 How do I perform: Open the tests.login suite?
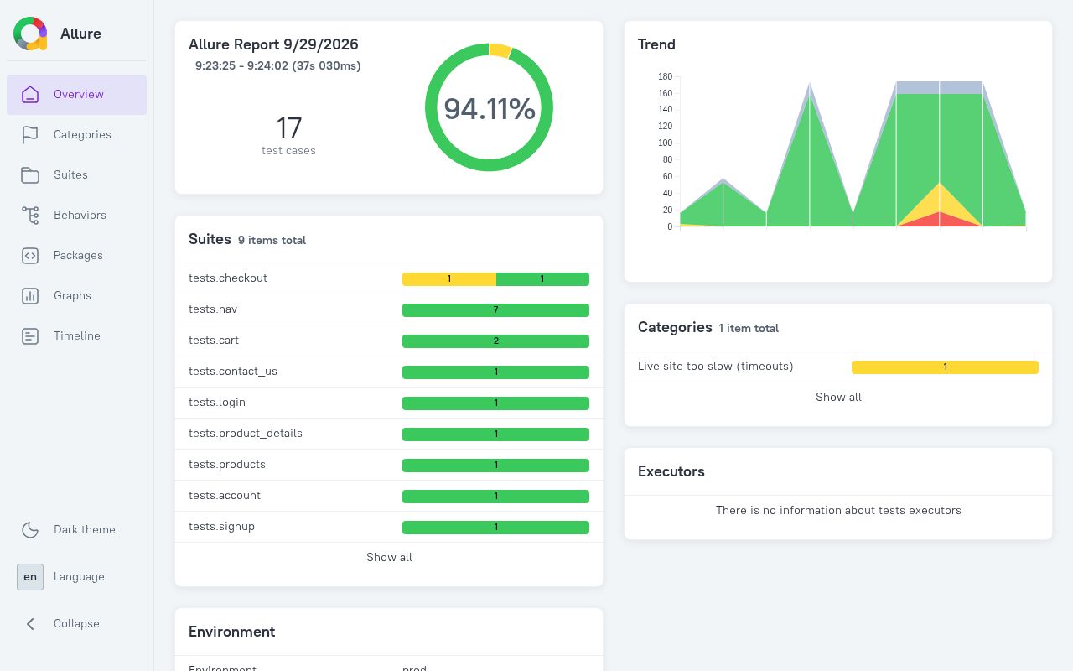(x=389, y=403)
